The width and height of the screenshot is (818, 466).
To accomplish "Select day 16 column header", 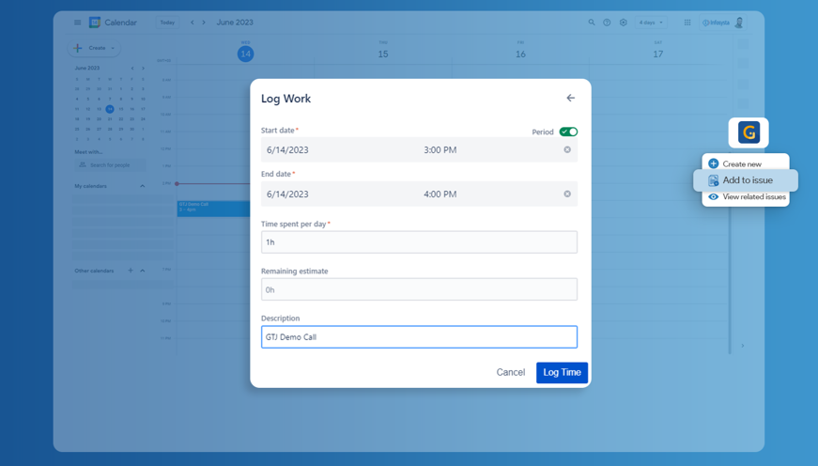I will tap(520, 54).
